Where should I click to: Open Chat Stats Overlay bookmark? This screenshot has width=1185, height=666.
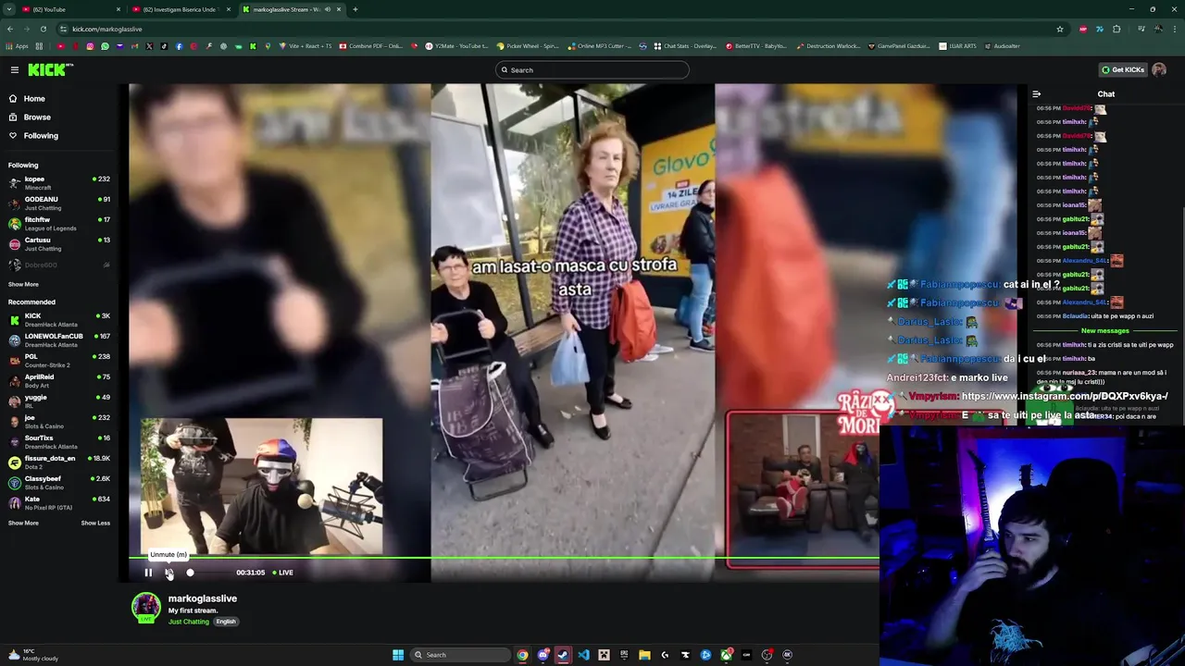tap(686, 46)
